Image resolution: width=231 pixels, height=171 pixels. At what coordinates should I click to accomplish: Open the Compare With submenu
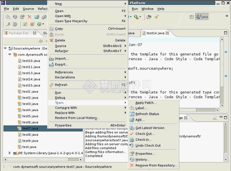[88, 108]
